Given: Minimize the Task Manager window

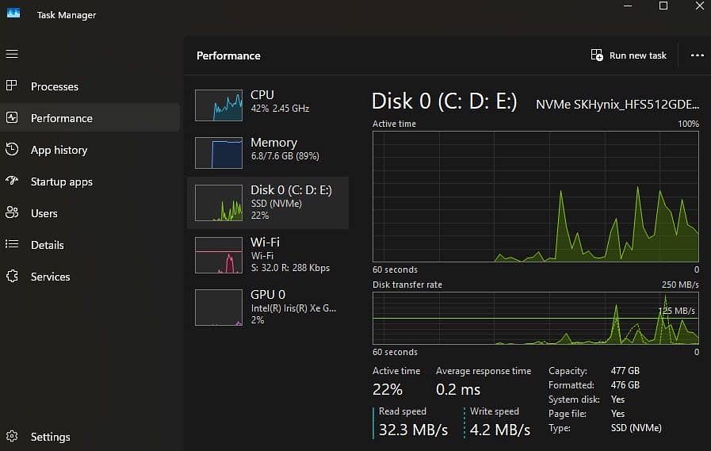Looking at the screenshot, I should click(628, 6).
